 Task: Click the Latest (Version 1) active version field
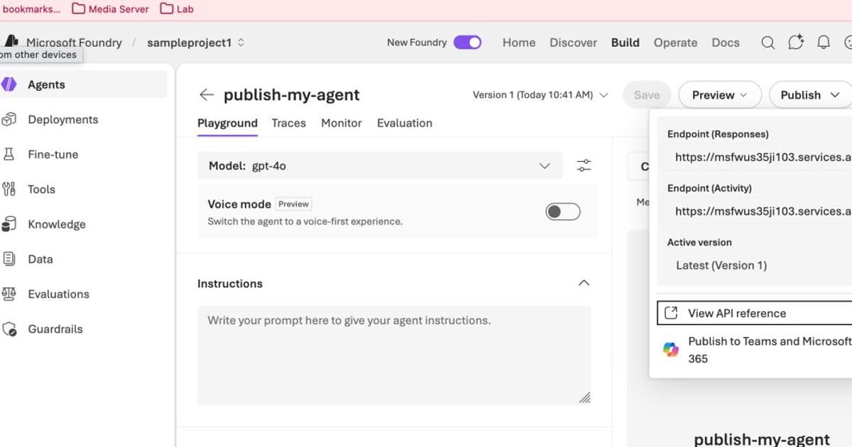coord(760,265)
